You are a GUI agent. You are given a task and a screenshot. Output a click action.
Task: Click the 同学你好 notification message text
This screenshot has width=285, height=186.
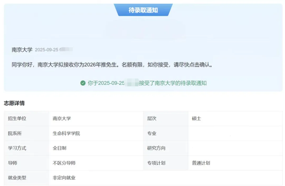[x=112, y=65]
